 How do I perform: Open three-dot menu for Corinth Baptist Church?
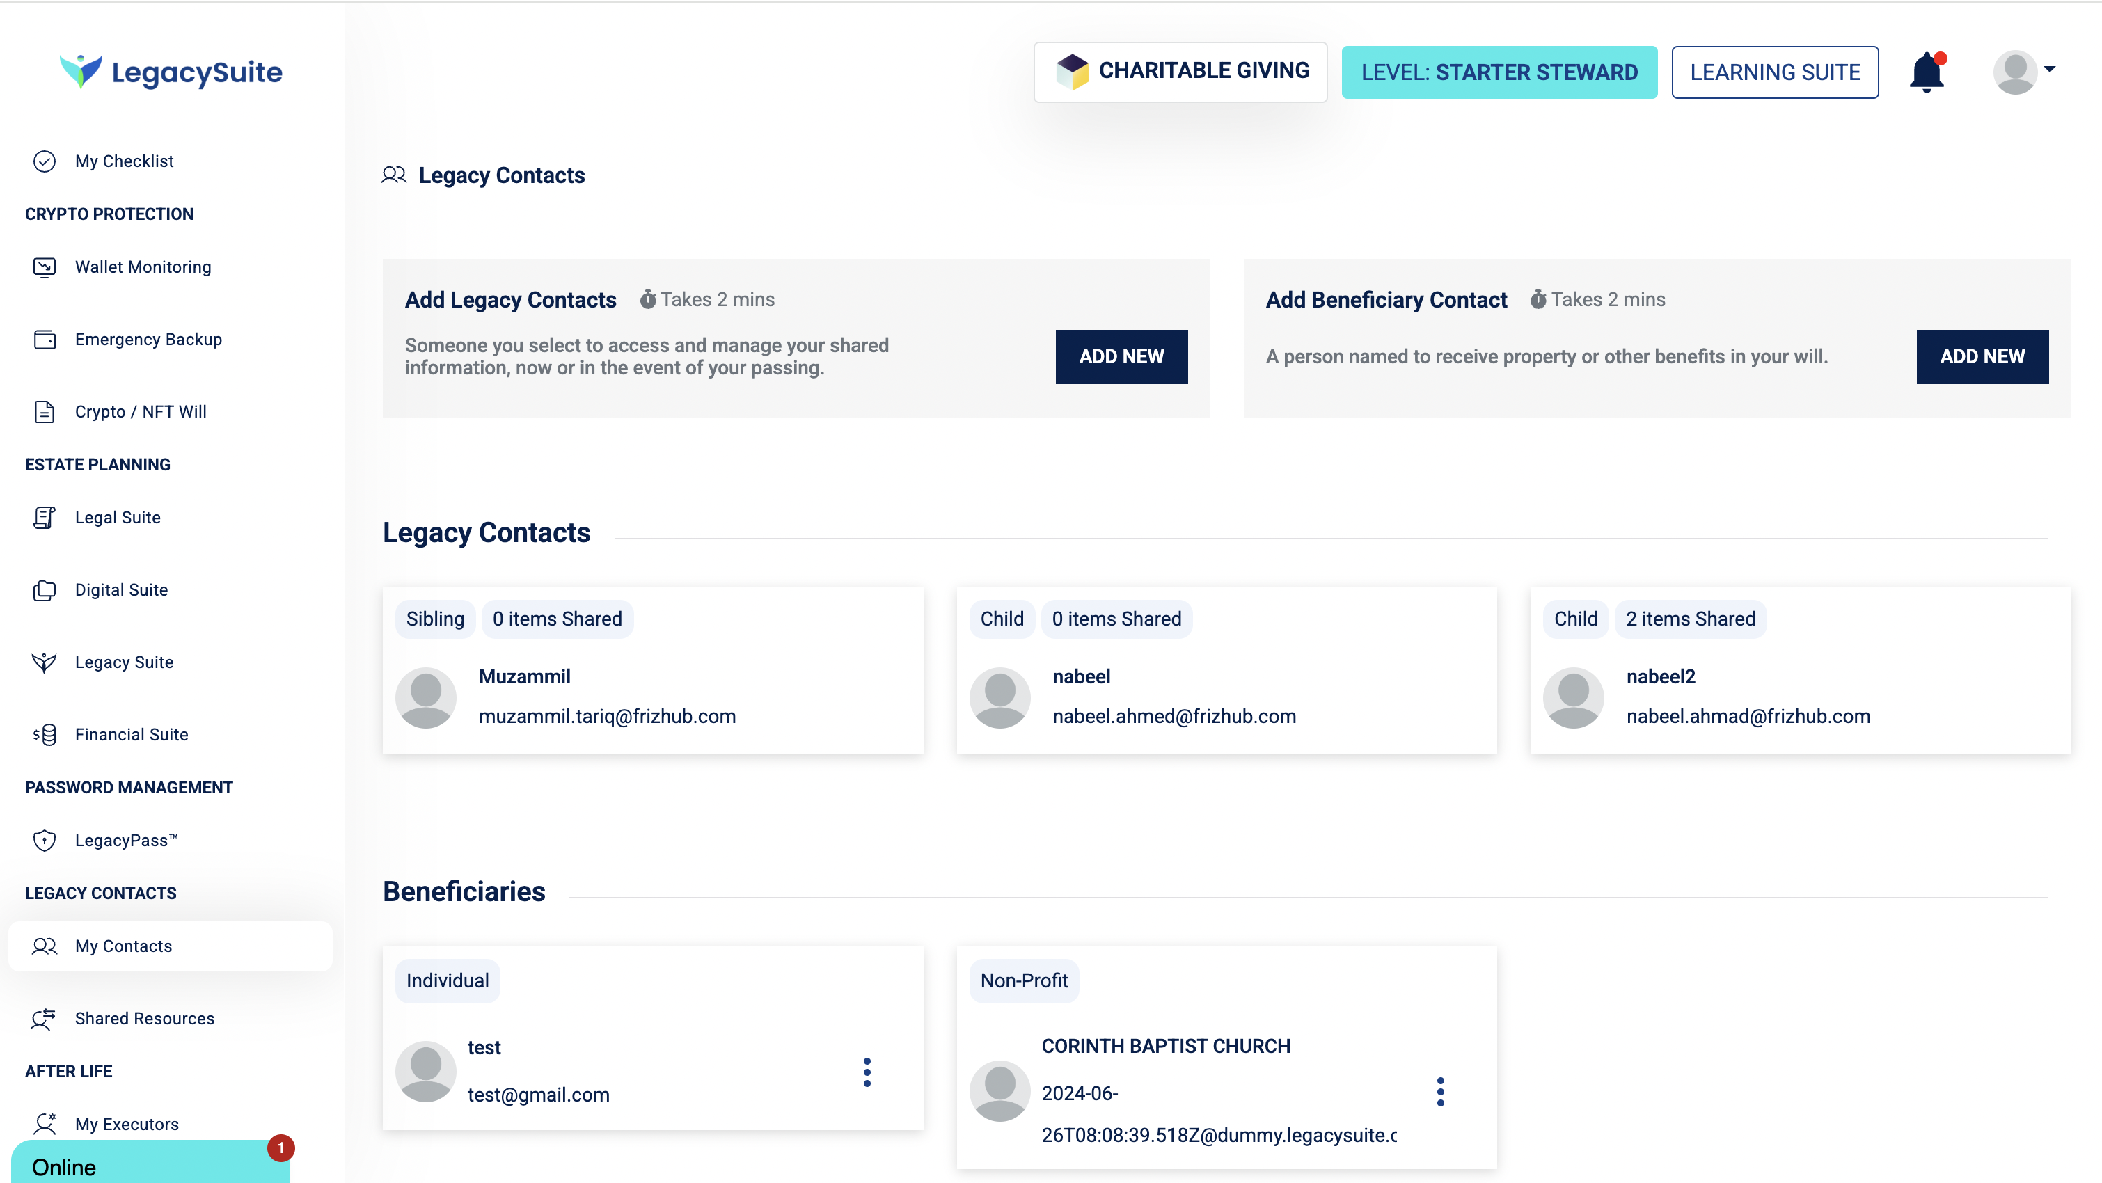click(1440, 1092)
